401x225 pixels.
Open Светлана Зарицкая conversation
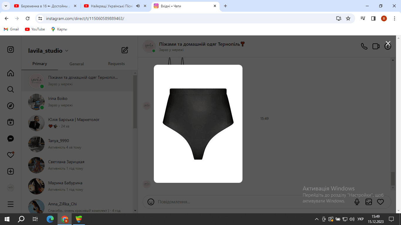click(x=77, y=165)
